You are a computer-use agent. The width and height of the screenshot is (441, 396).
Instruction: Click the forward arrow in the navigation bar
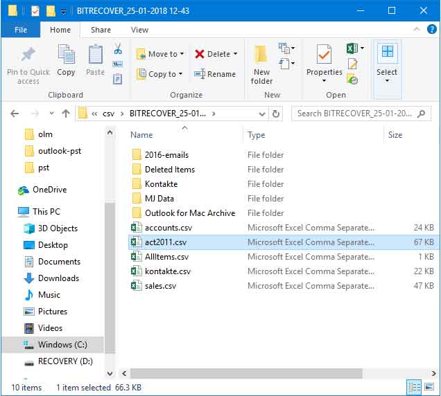coord(35,114)
